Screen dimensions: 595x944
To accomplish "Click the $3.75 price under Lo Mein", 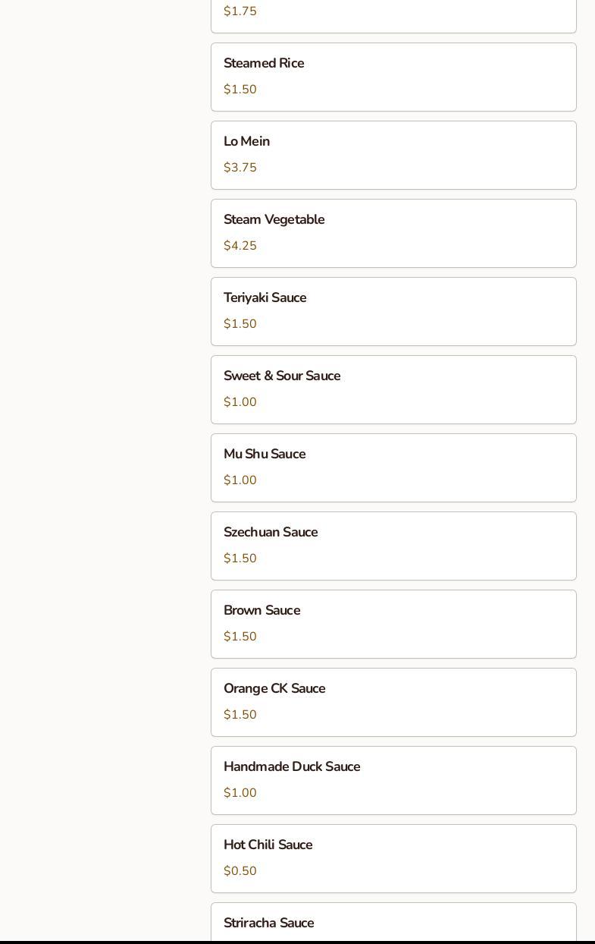I will click(240, 168).
